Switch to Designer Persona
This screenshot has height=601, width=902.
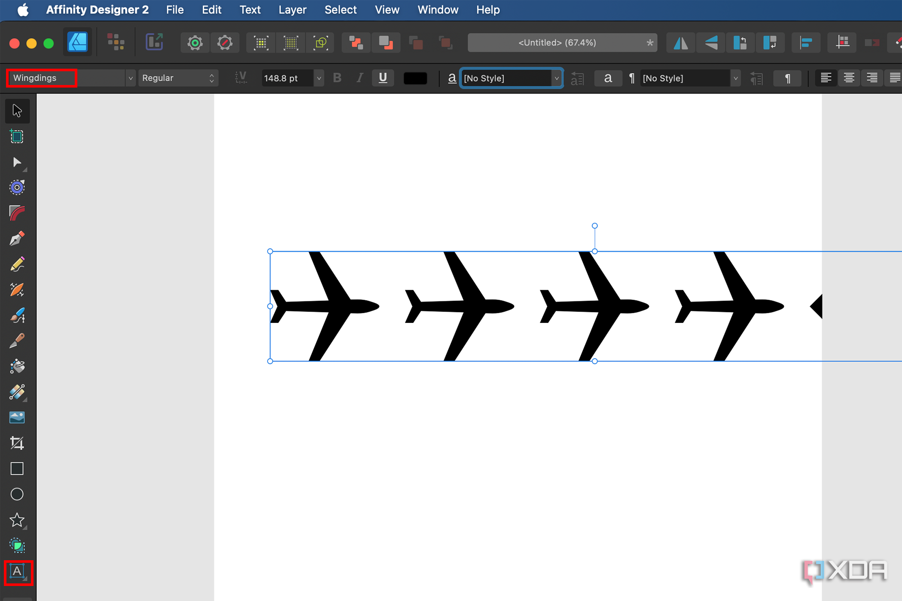point(78,42)
